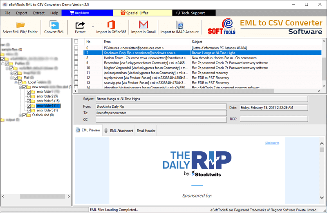Click email list scroll-up arrow
327x213 pixels.
click(x=324, y=41)
